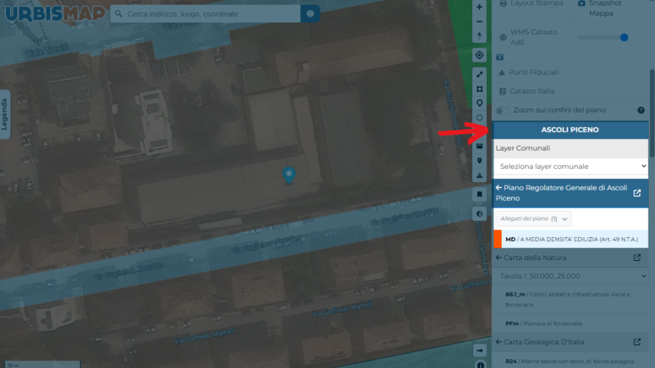Click the side panel vertical scrollbar
Screen dimensions: 655x368
(x=652, y=114)
